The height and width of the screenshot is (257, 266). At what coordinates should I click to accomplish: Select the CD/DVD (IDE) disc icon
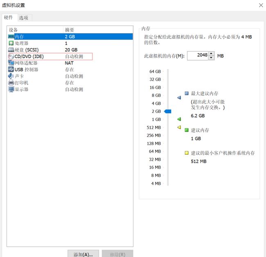(x=11, y=56)
